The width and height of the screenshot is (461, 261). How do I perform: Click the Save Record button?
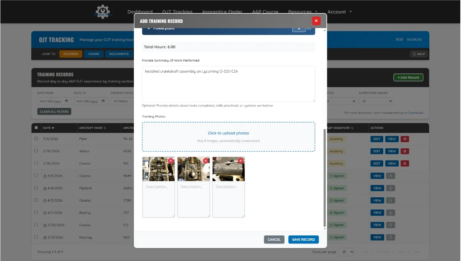click(x=303, y=239)
